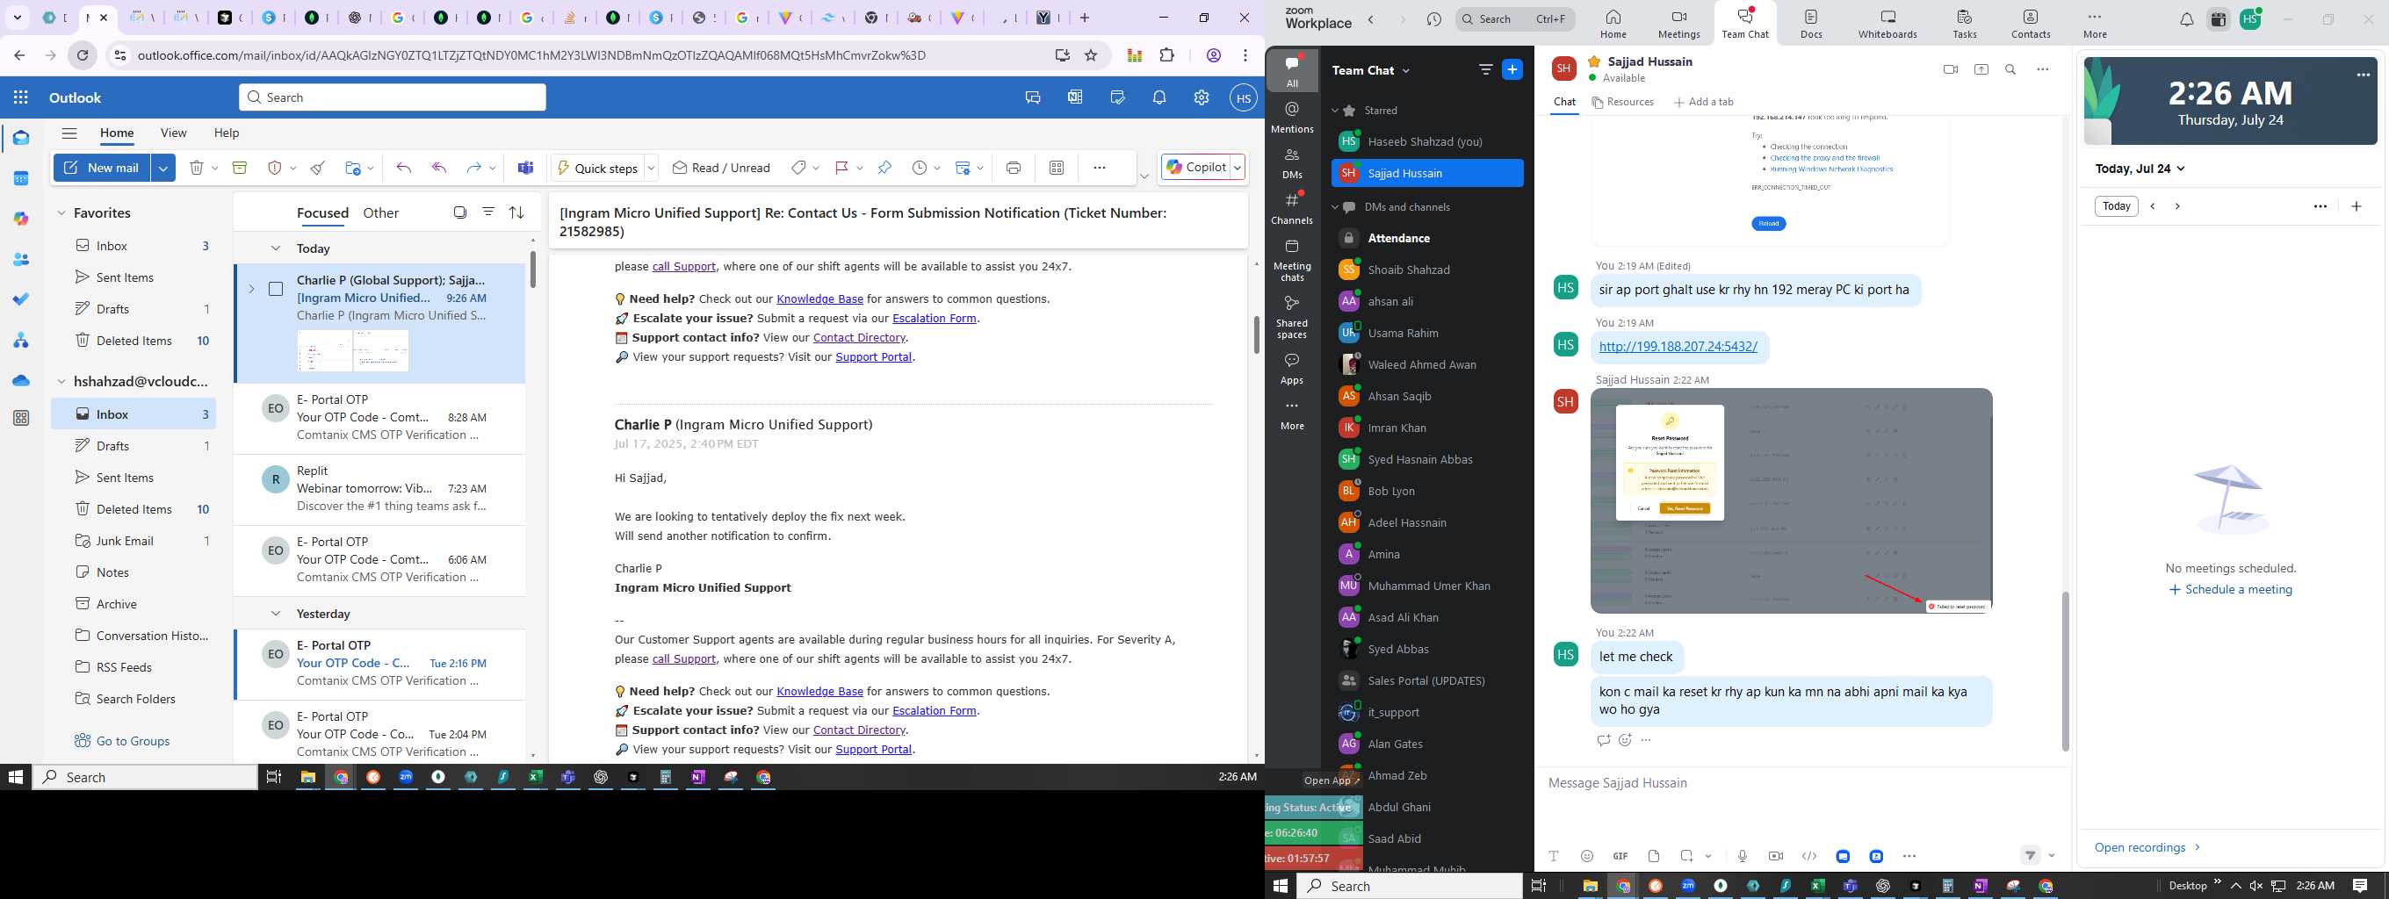Open Resources tab in Sajjad chat
The width and height of the screenshot is (2389, 899).
coord(1623,102)
